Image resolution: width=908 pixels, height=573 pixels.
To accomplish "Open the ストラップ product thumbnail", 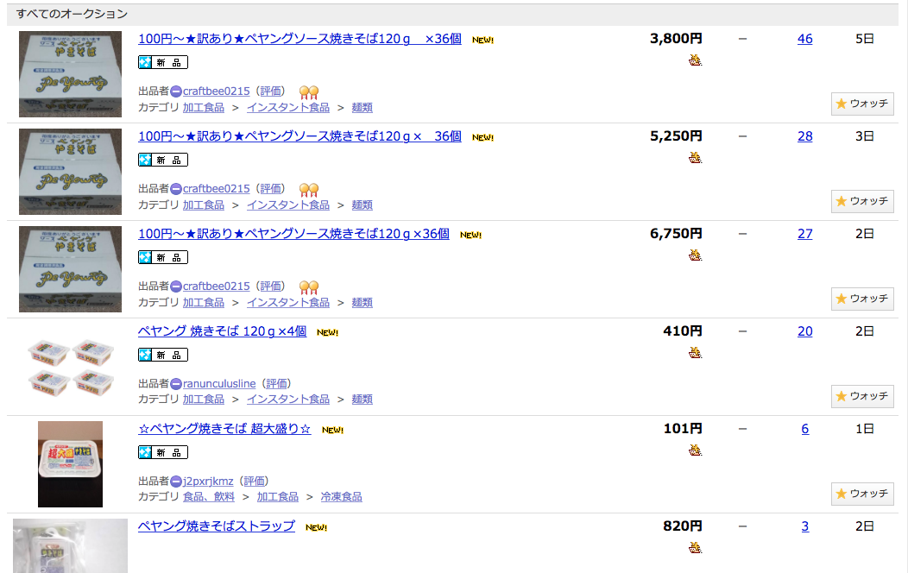I will (70, 545).
